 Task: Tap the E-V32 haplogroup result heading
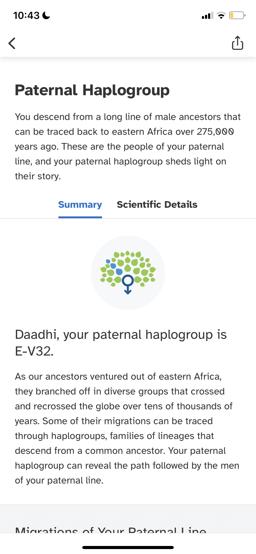click(121, 343)
